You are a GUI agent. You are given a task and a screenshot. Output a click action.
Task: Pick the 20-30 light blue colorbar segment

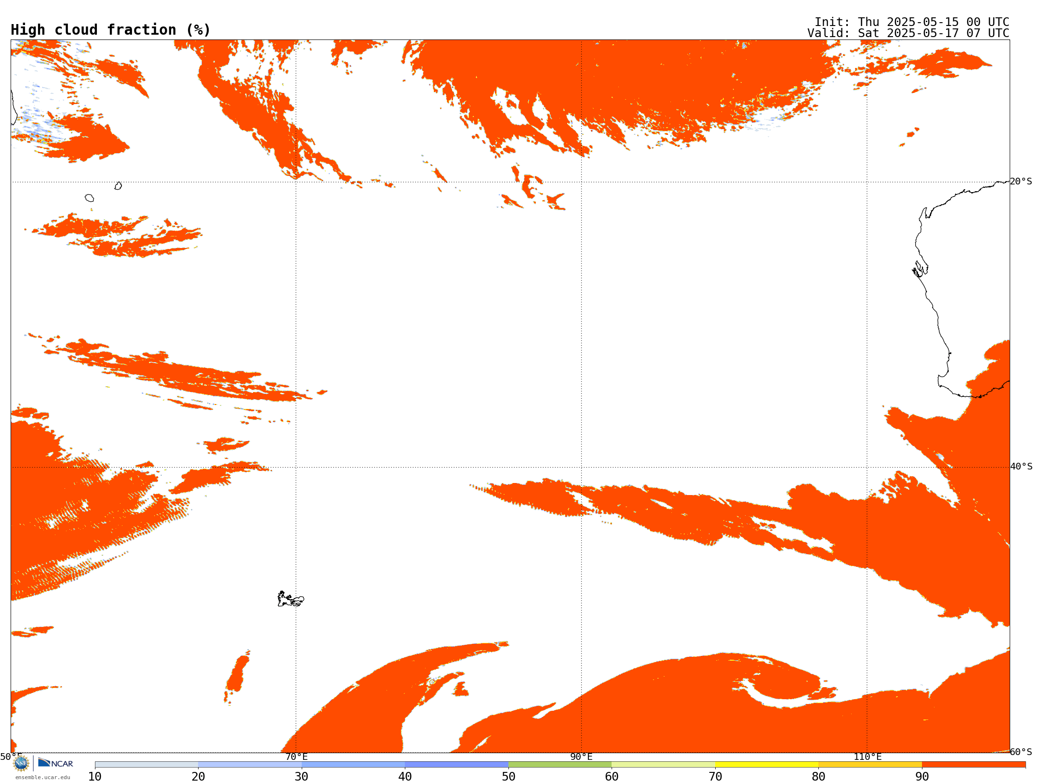[x=250, y=765]
